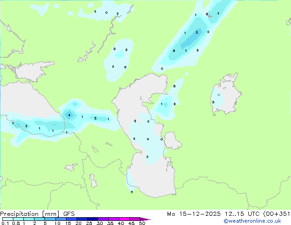The width and height of the screenshot is (291, 225).
Task: Click the date 'Mo 15-12-2025'
Action: pos(194,214)
